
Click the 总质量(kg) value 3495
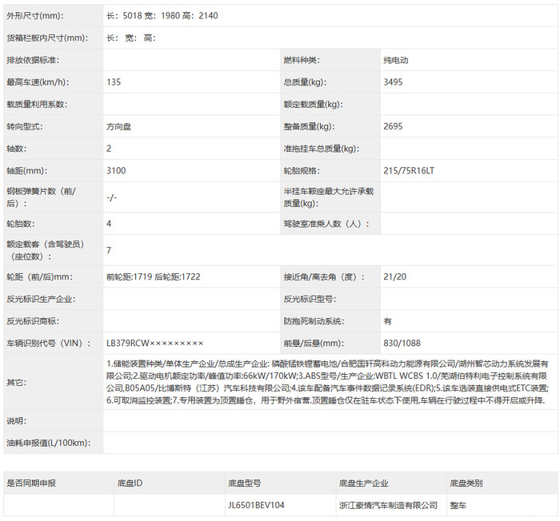coord(394,82)
